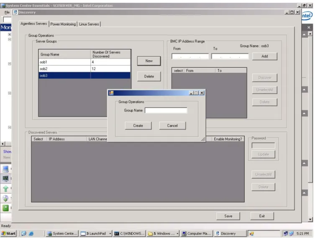315x240 pixels.
Task: Expand the top tree node in sidebar
Action: (x=10, y=34)
